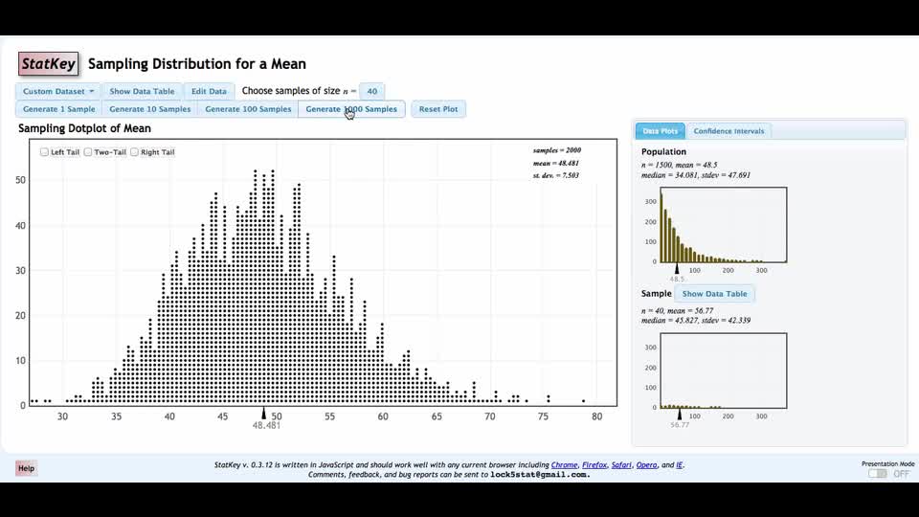This screenshot has width=919, height=517.
Task: Click the sample size n field showing 40
Action: pos(371,92)
